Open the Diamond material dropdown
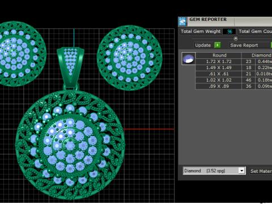 pyautogui.click(x=214, y=171)
